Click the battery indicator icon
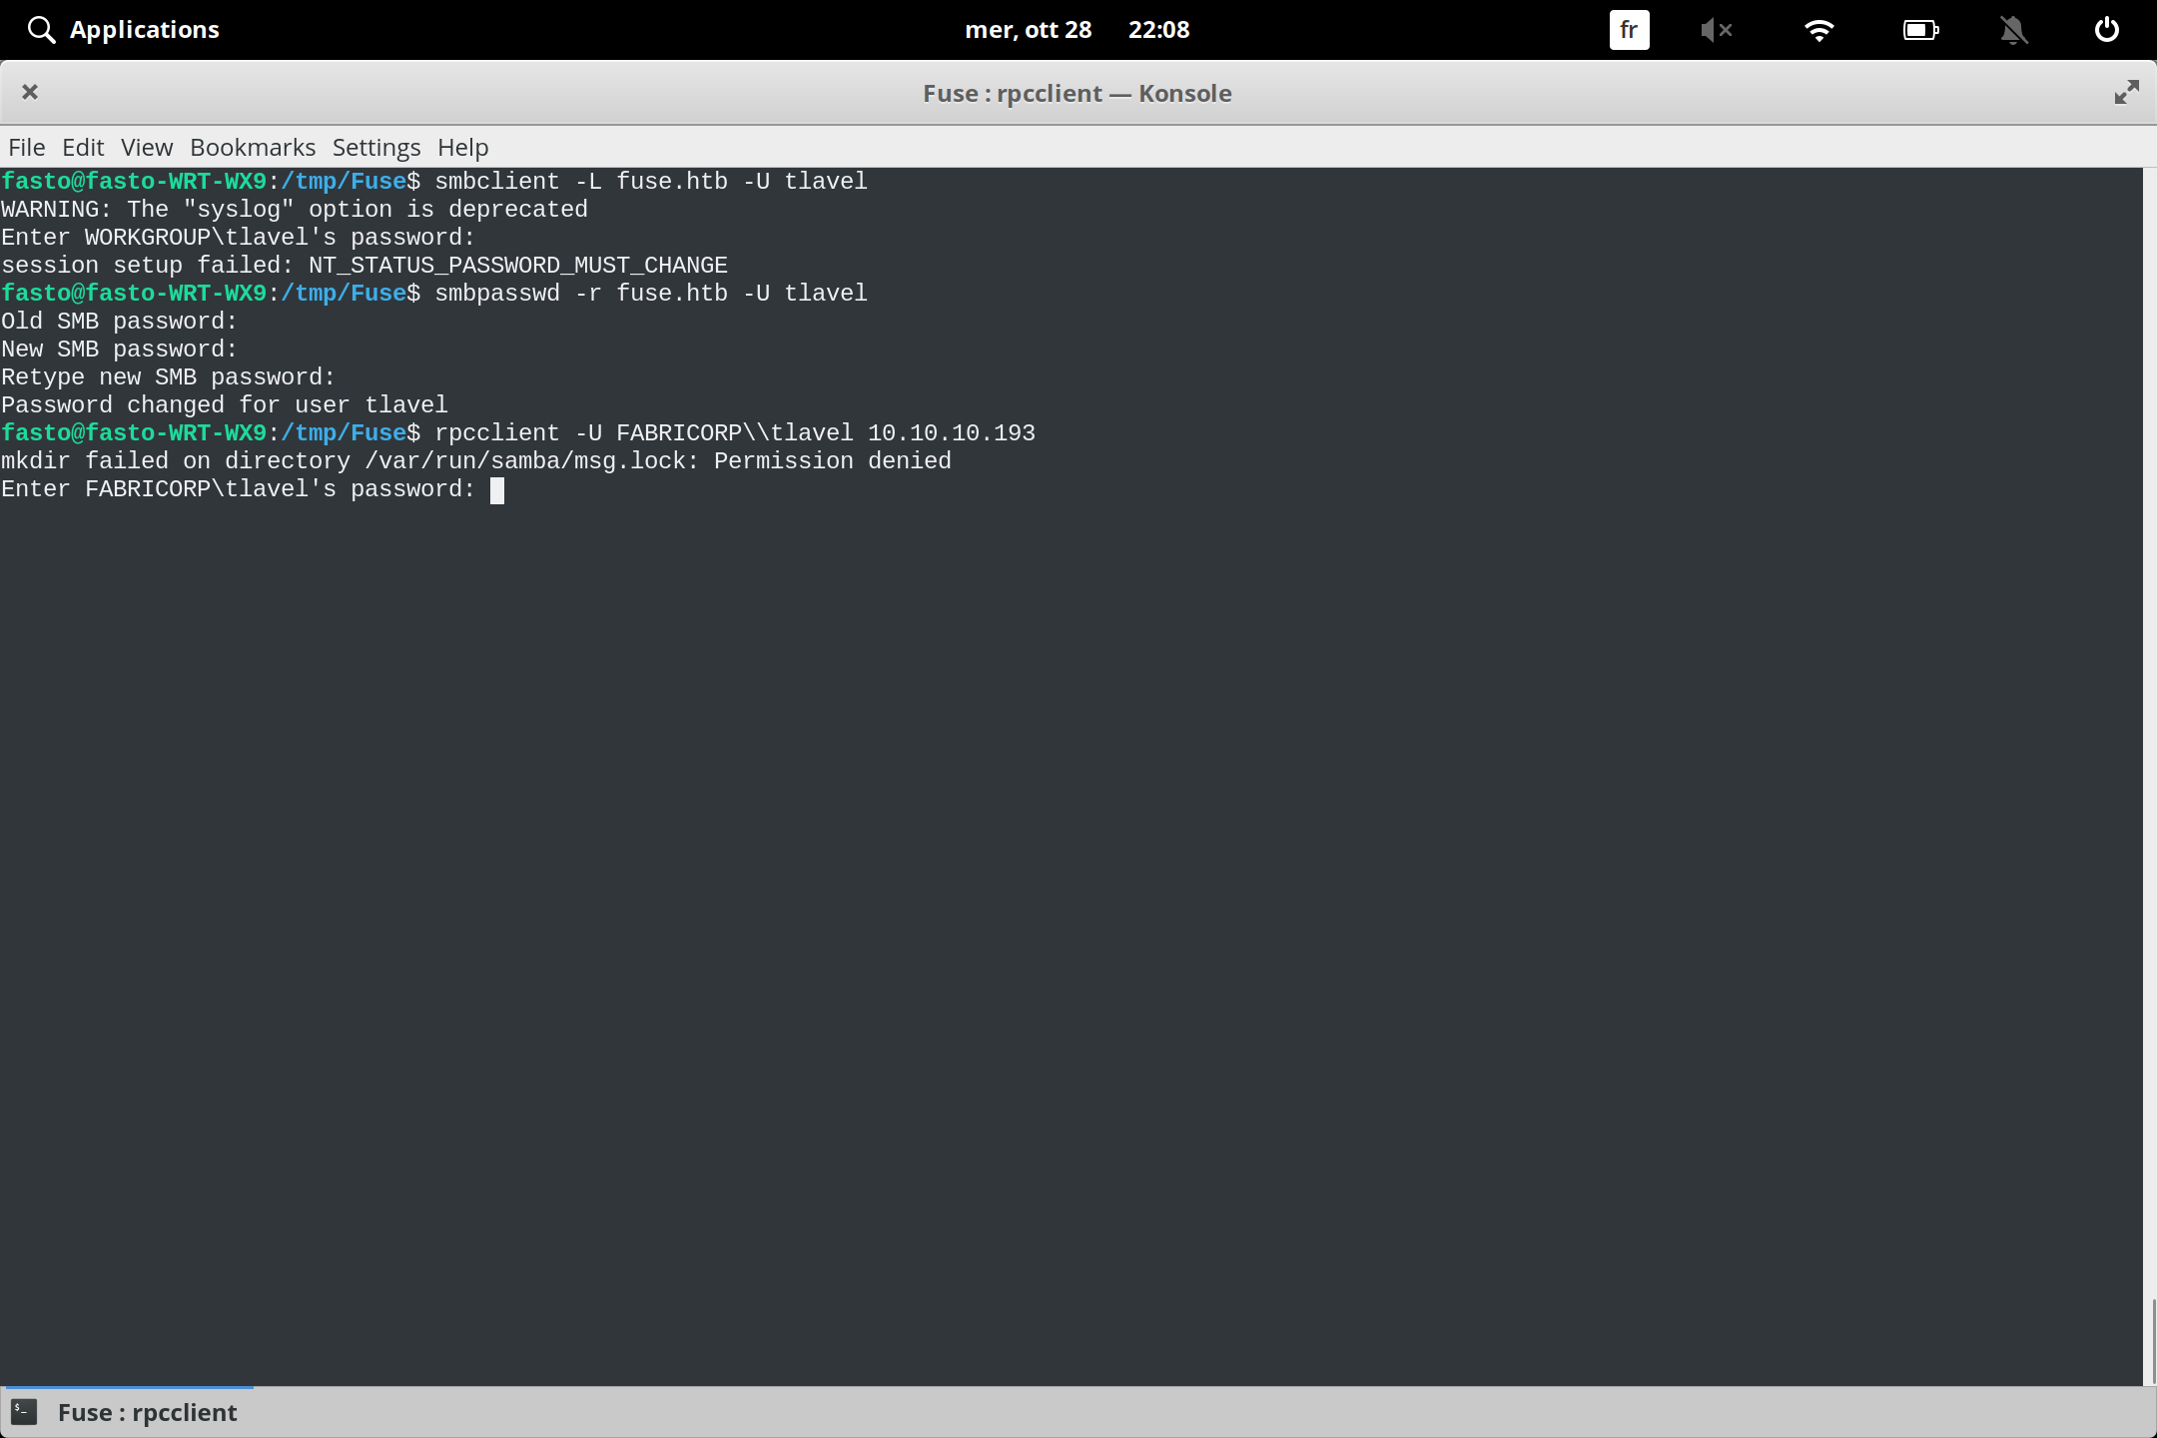The image size is (2157, 1438). point(1920,29)
